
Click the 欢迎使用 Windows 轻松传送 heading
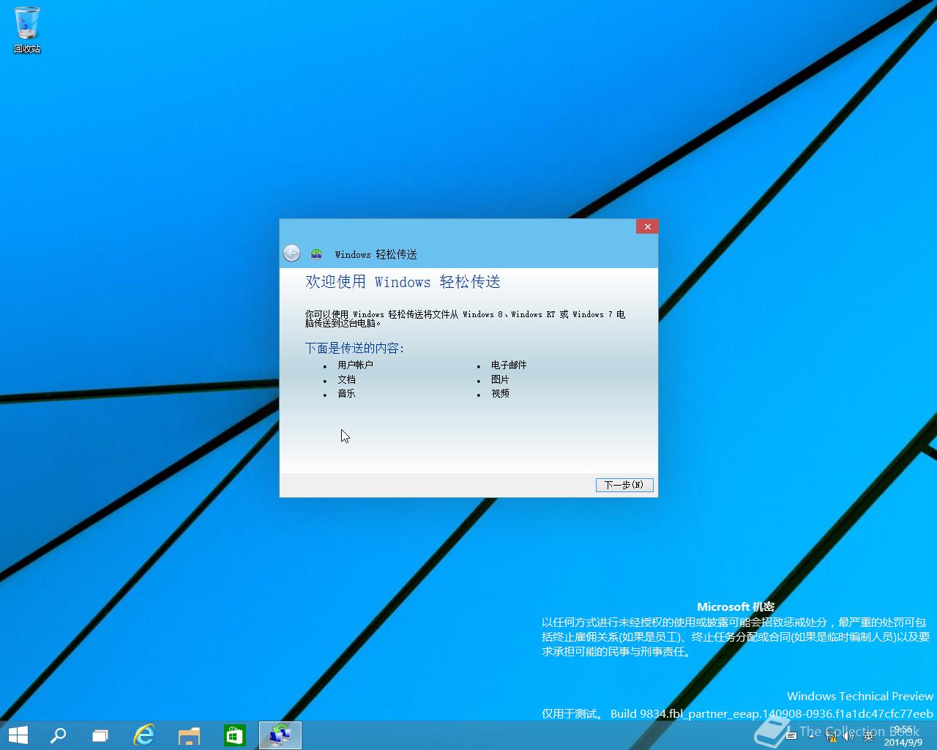click(x=403, y=282)
